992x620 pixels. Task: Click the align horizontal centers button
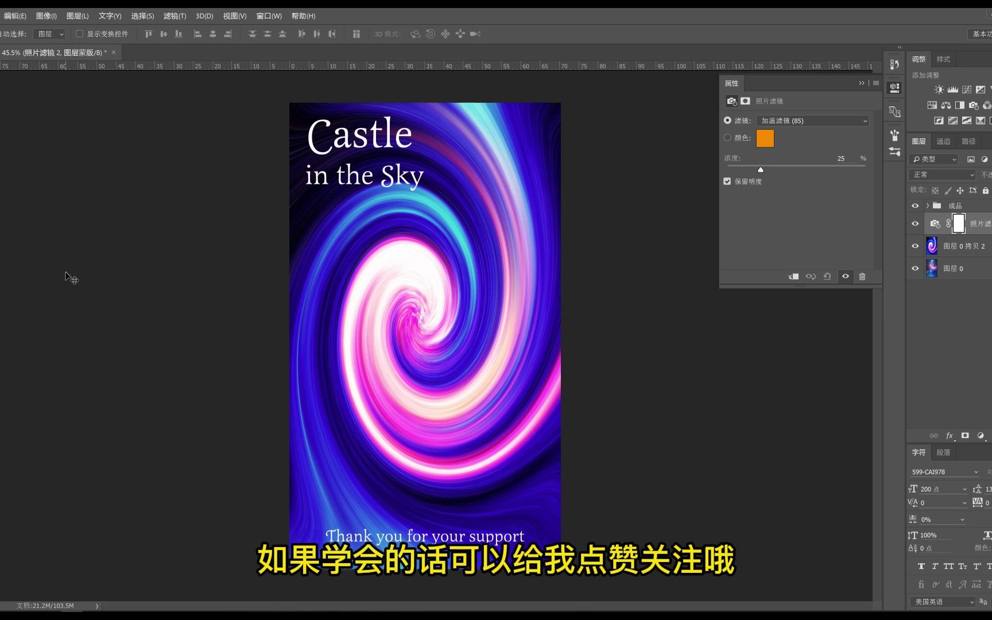click(212, 34)
